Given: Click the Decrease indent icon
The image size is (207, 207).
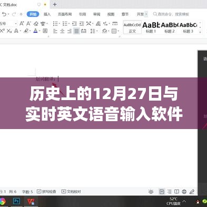Looking at the screenshot, I should 75,24.
